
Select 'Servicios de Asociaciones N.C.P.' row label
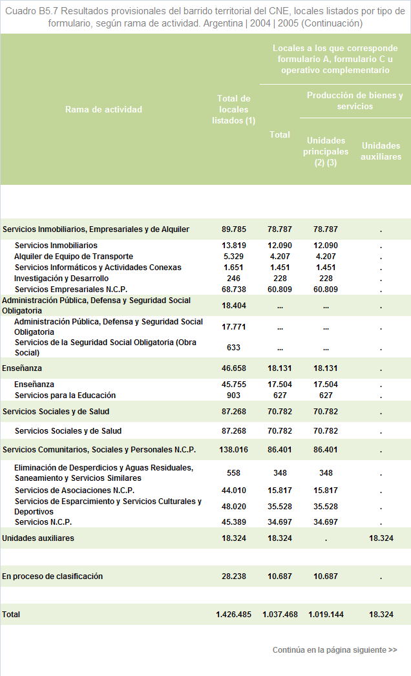pos(74,490)
